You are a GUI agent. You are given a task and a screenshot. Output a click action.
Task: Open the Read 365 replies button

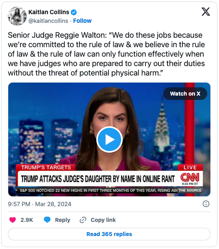click(x=109, y=234)
